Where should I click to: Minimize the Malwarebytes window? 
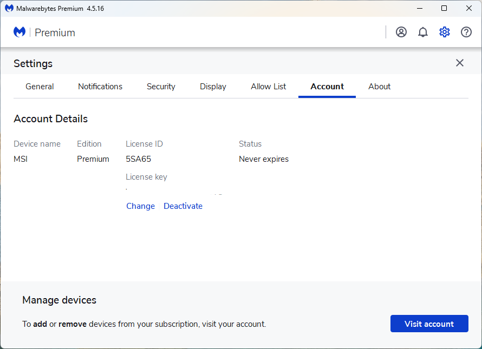(420, 8)
